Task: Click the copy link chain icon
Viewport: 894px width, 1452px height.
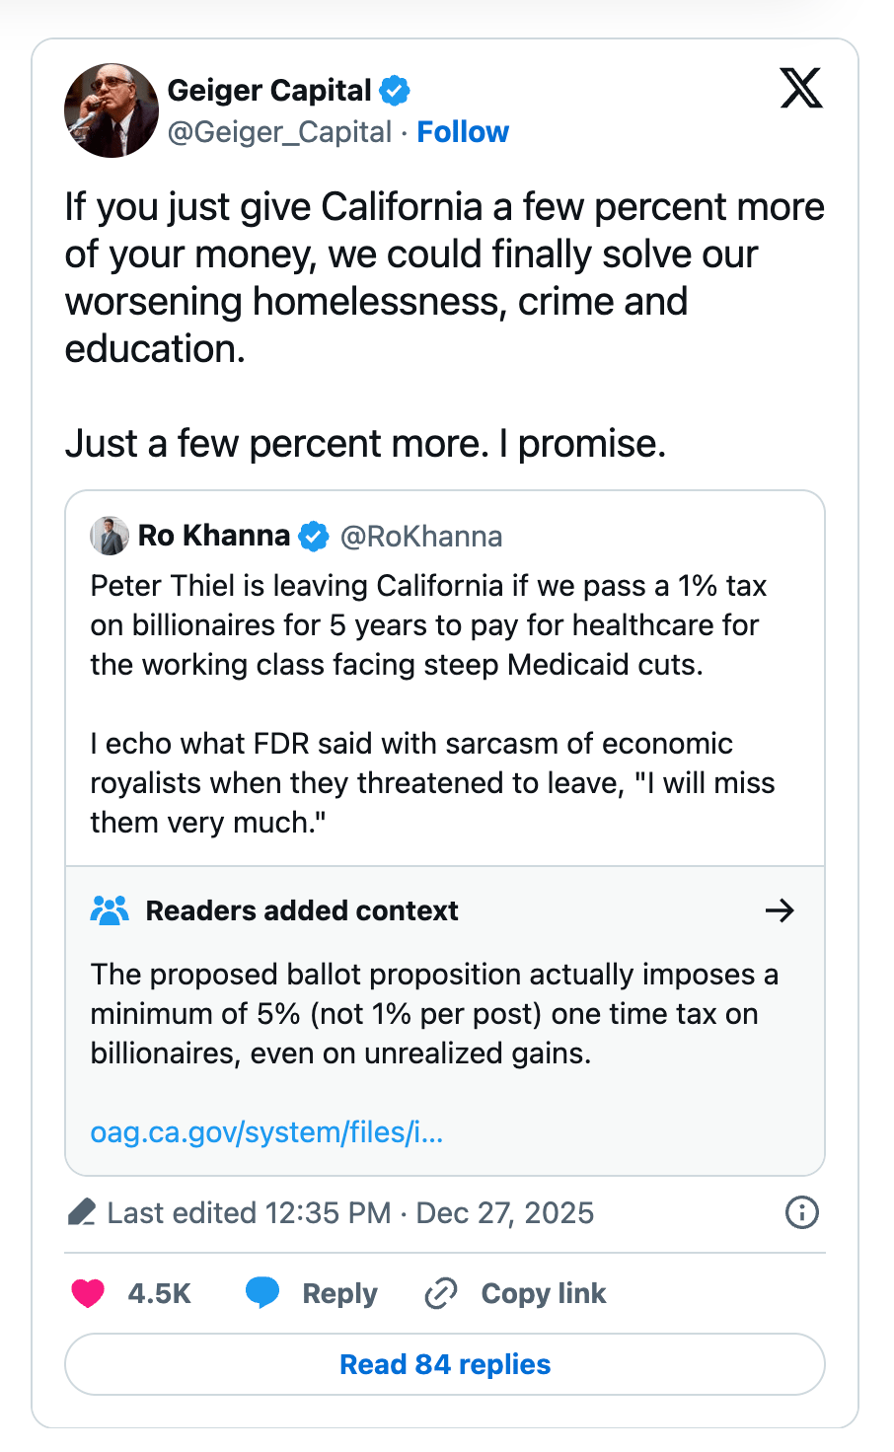Action: tap(440, 1293)
